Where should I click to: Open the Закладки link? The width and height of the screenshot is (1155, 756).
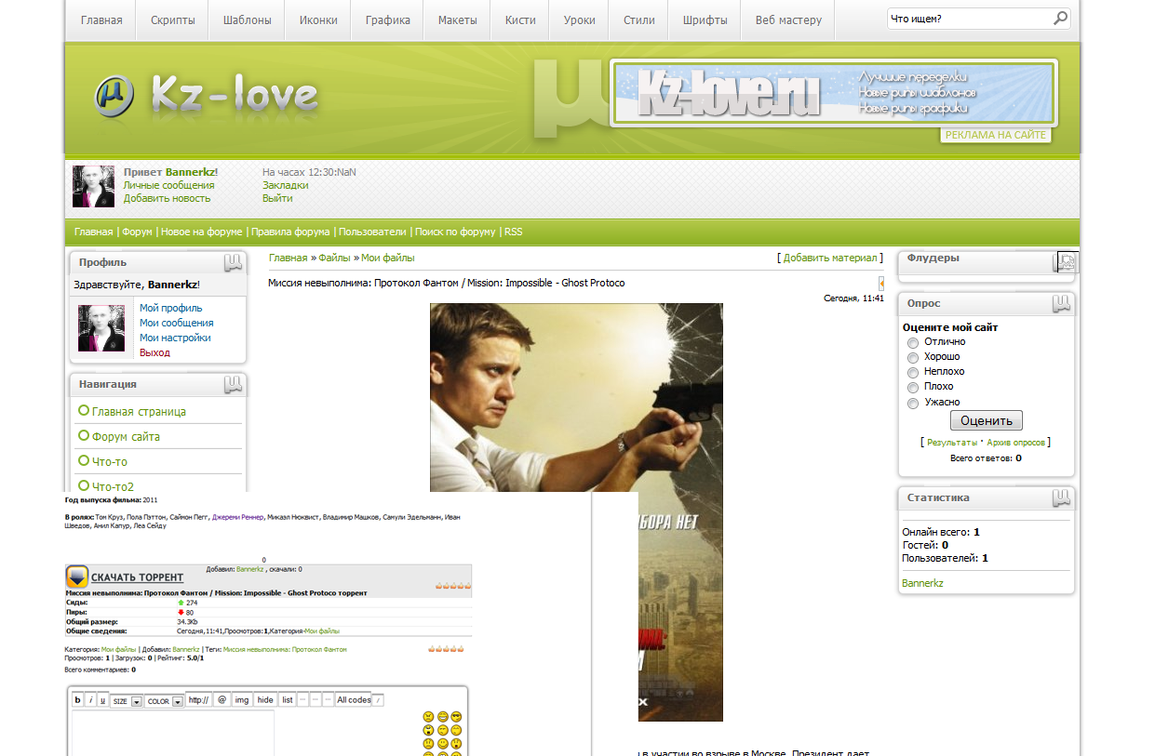tap(286, 185)
